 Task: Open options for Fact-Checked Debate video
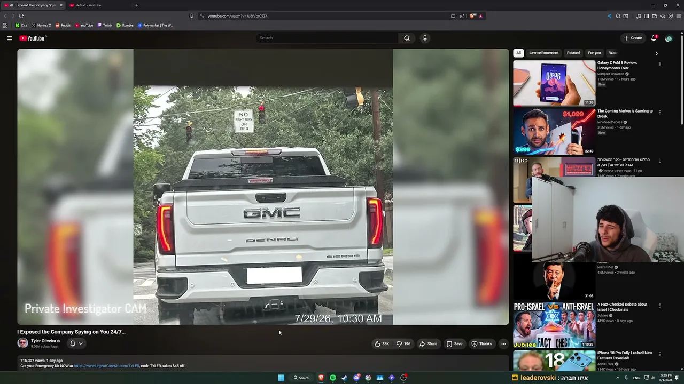(x=660, y=306)
